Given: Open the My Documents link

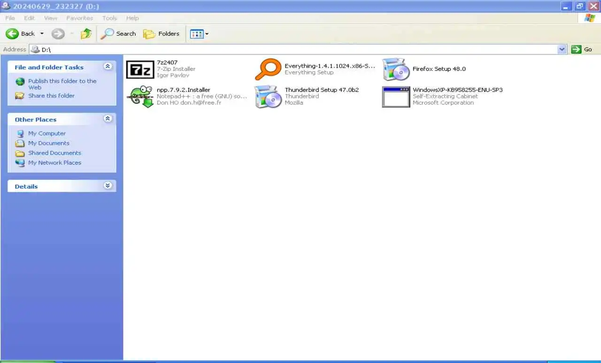Looking at the screenshot, I should pos(49,143).
